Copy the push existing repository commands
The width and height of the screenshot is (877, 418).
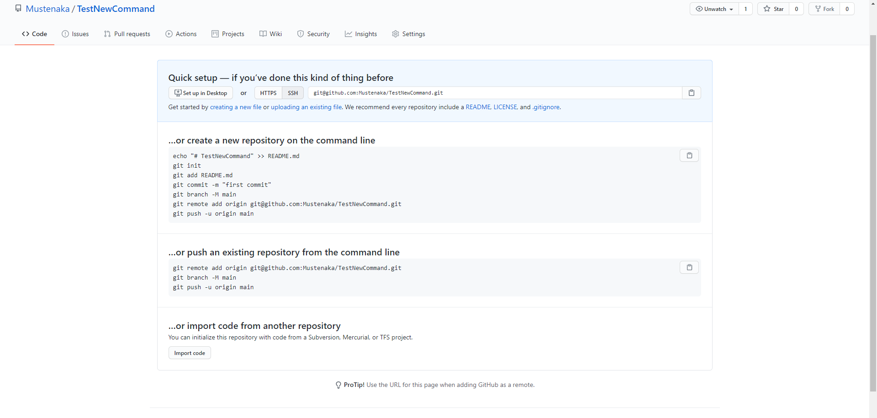point(689,267)
